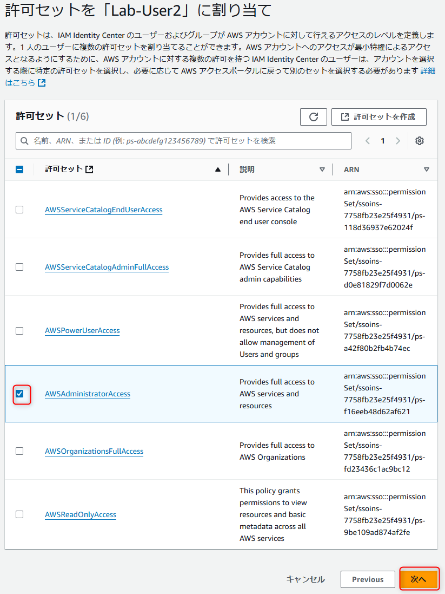Check the AWSReadOnlyAccess checkbox
Viewport: 445px width, 594px height.
click(19, 514)
